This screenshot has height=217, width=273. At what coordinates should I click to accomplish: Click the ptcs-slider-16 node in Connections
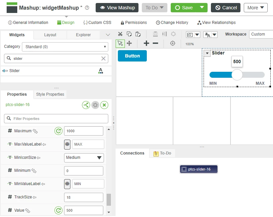click(199, 169)
